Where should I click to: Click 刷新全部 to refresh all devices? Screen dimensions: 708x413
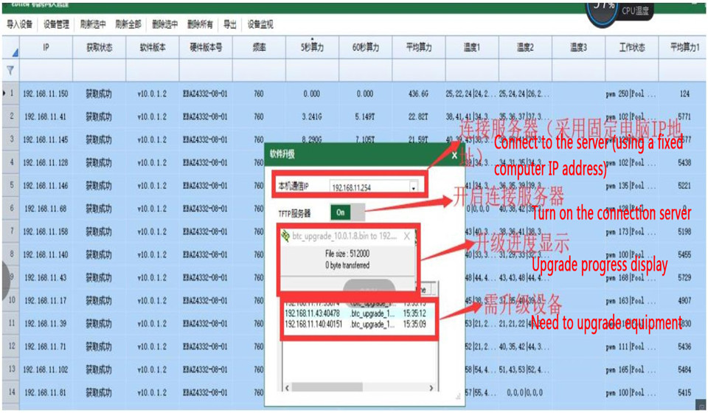coord(128,24)
